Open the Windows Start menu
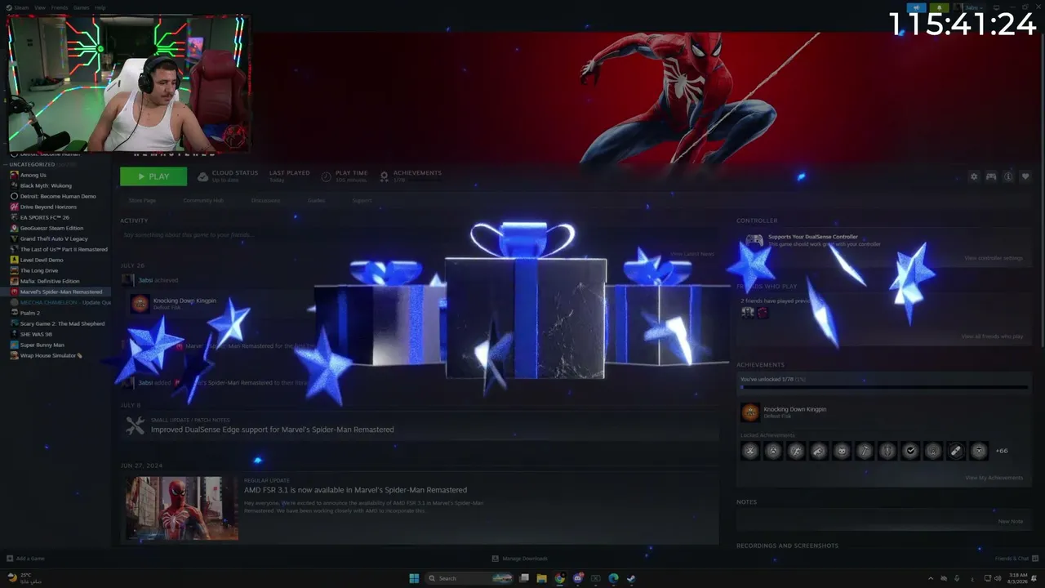This screenshot has width=1045, height=588. click(x=414, y=578)
